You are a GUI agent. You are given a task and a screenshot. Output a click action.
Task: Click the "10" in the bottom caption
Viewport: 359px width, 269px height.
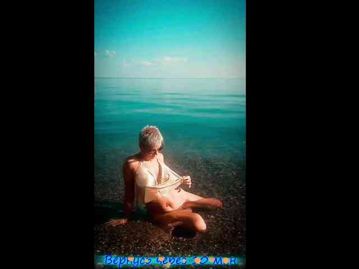200,261
